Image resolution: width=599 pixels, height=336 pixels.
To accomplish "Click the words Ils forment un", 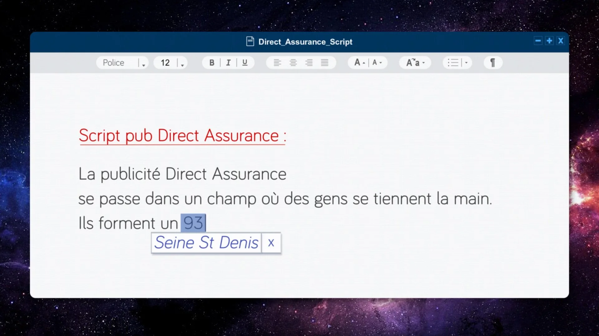I will [x=128, y=223].
